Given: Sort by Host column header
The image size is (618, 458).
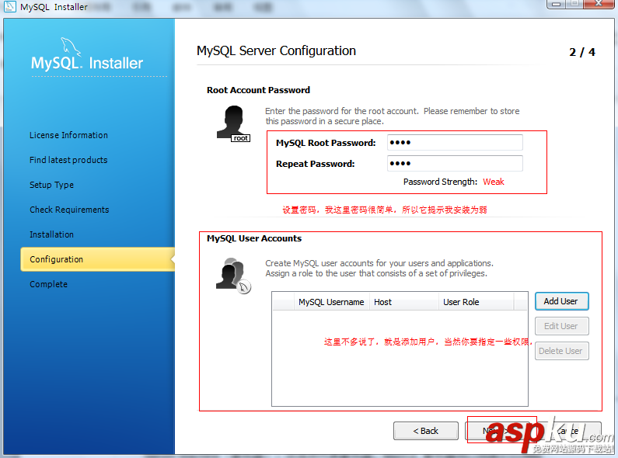Looking at the screenshot, I should coord(404,302).
